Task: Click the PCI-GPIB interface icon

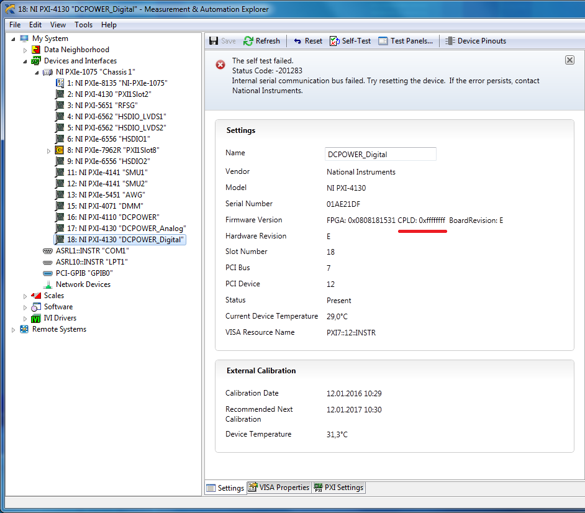Action: coord(48,273)
